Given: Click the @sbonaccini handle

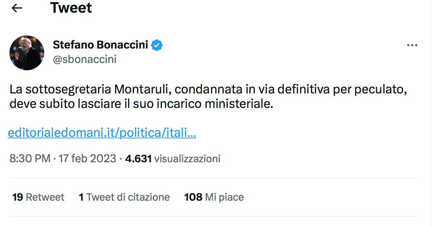Looking at the screenshot, I should pos(85,59).
